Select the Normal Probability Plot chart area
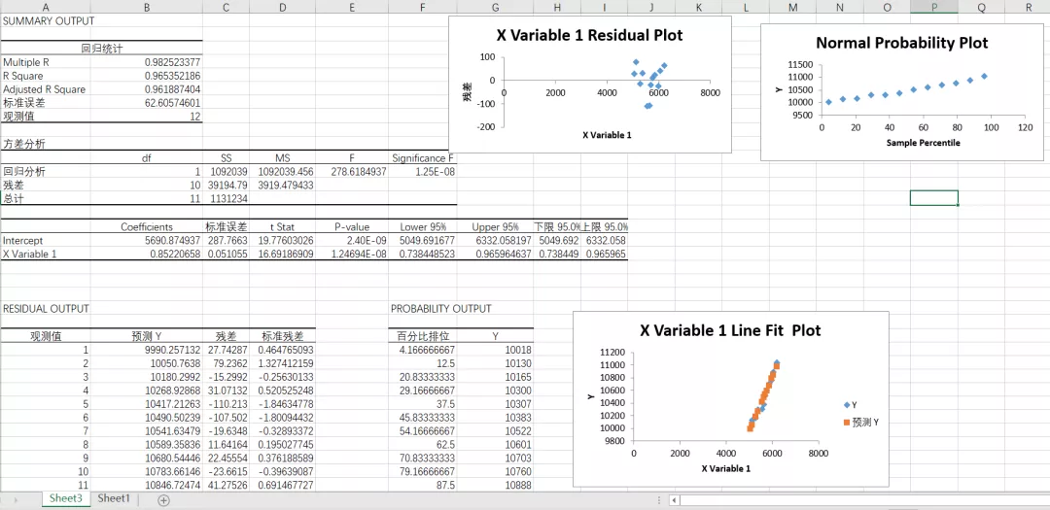This screenshot has height=510, width=1050. click(x=901, y=92)
